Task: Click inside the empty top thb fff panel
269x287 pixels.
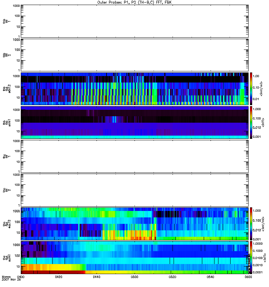Action: coord(134,21)
